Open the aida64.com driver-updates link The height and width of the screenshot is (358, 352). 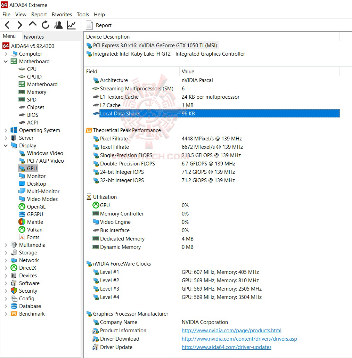[x=227, y=347]
